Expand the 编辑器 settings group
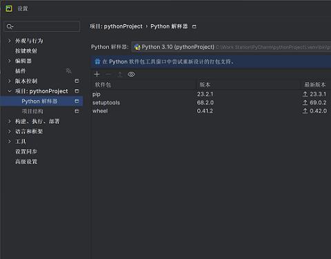 coord(9,61)
